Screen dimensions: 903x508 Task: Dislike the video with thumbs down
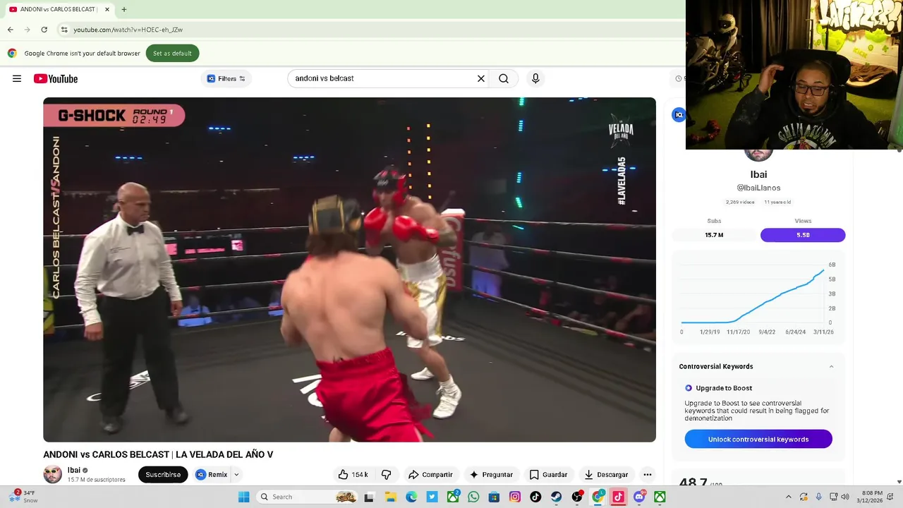coord(387,475)
